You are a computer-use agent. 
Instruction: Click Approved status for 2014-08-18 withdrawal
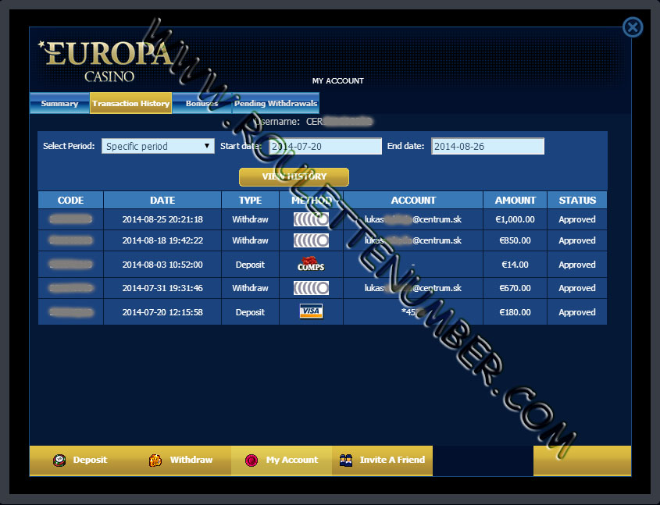[x=577, y=240]
